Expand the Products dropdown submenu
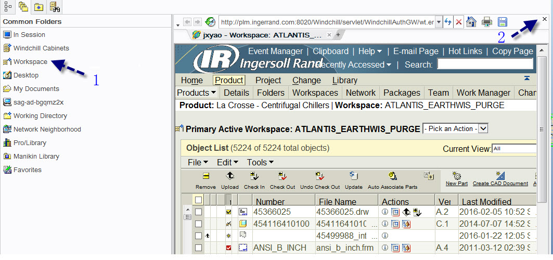553x260 pixels. coord(197,93)
